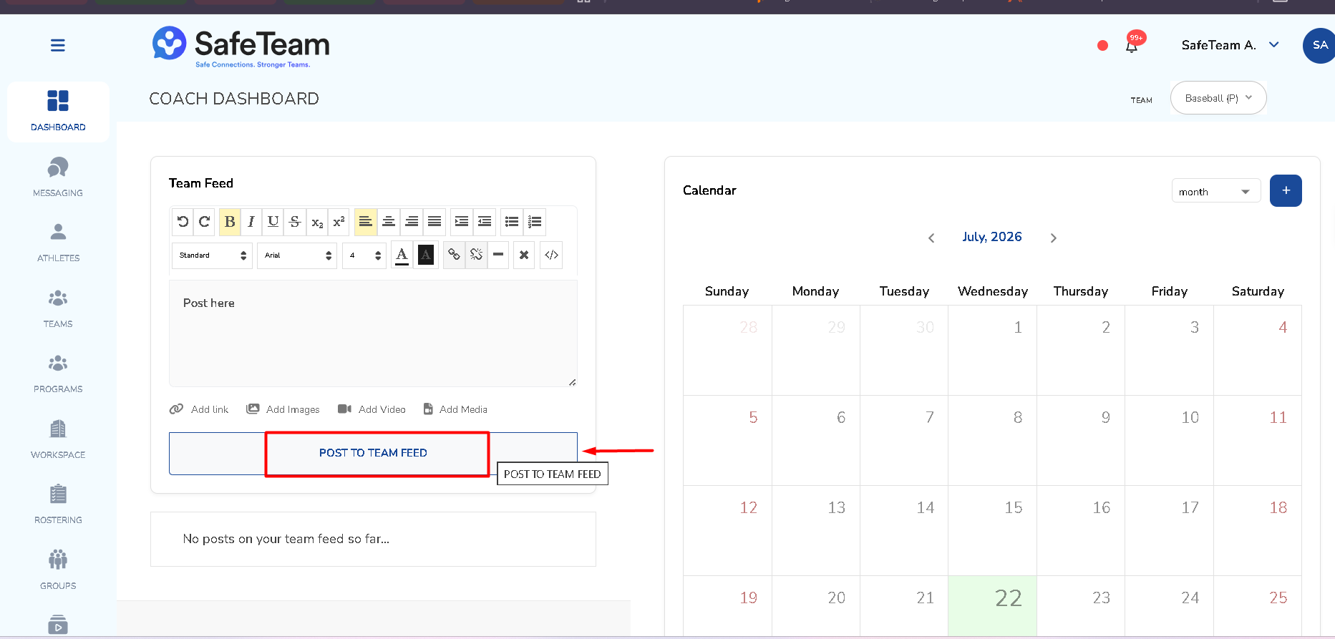This screenshot has height=639, width=1335.
Task: Toggle strikethrough formatting
Action: pos(295,222)
